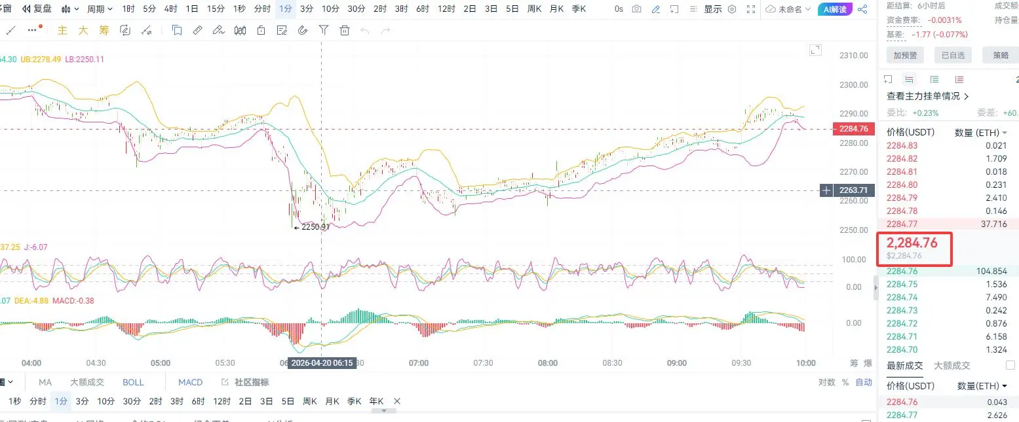Screen dimensions: 1019x422
Task: Open the 复盘 replay mode
Action: click(x=37, y=9)
